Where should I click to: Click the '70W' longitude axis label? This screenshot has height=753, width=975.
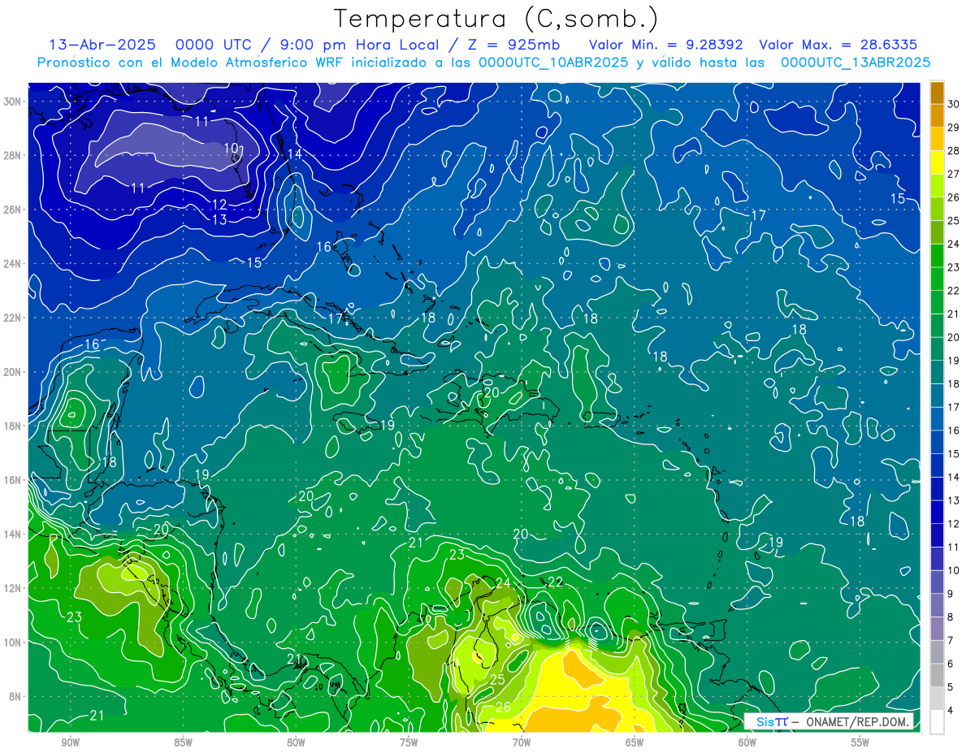(522, 742)
